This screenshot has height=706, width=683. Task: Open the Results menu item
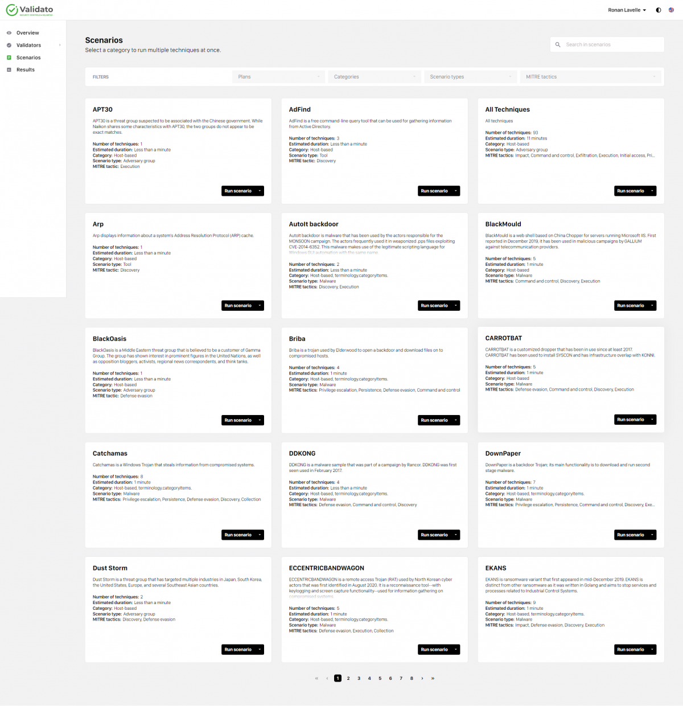point(26,70)
